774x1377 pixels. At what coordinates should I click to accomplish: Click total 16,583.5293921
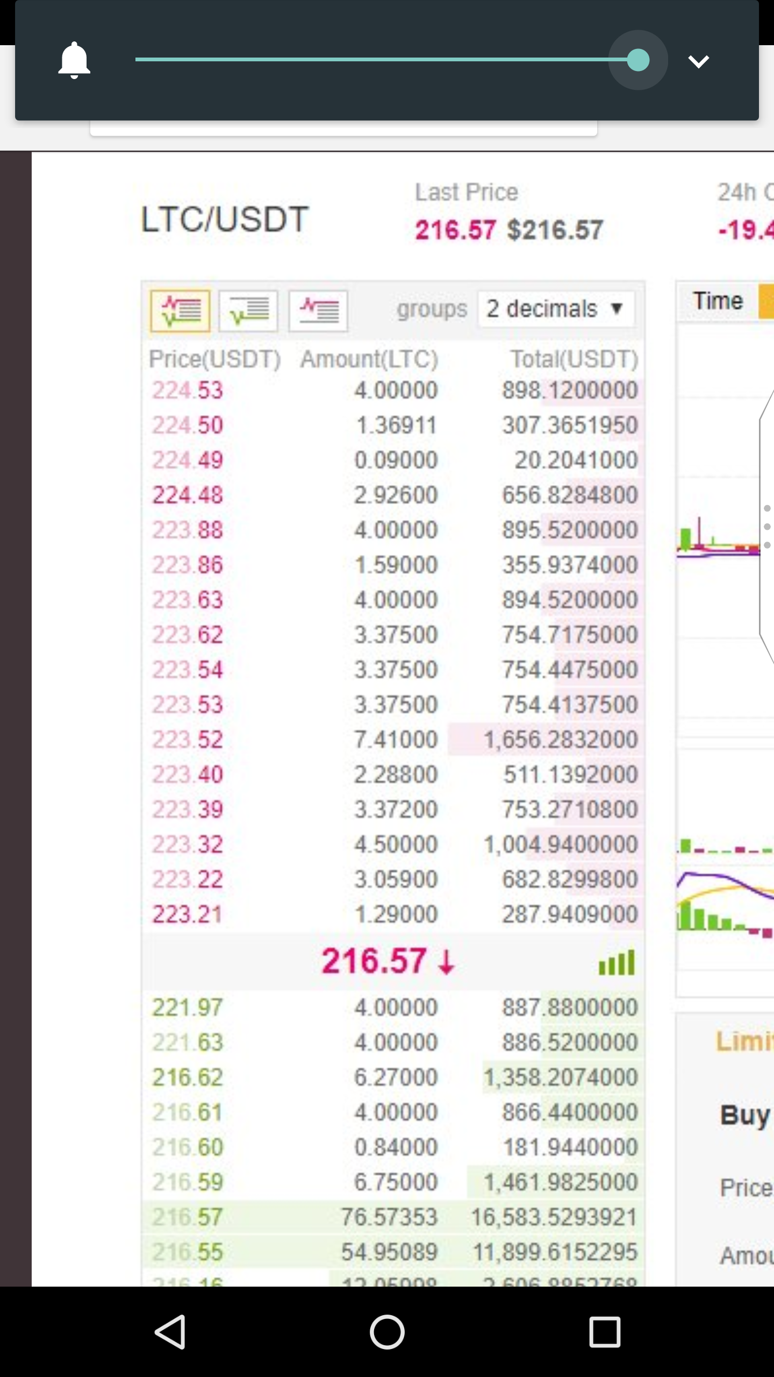[554, 1217]
